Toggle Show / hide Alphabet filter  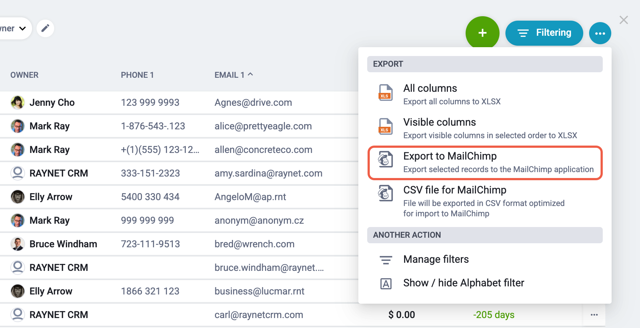(485, 283)
